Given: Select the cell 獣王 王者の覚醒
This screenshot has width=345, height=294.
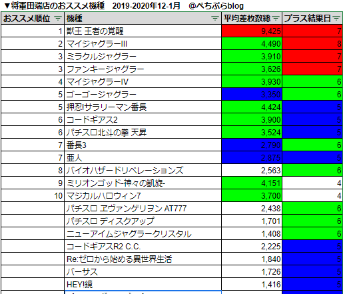Looking at the screenshot, I should click(143, 31).
